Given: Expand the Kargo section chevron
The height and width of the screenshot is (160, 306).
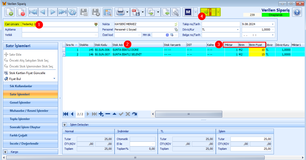Looking at the screenshot, I should pyautogui.click(x=5, y=152).
